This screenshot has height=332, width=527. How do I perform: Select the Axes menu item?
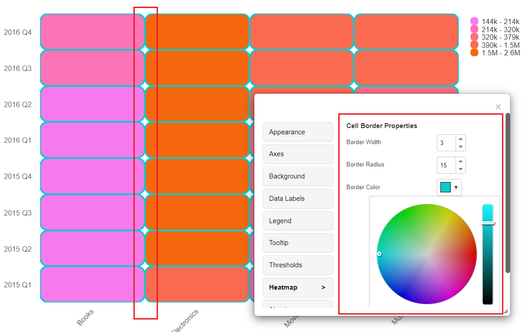(298, 154)
